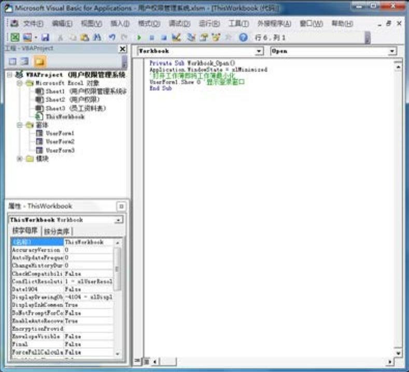Open the 工具(T) menu

click(x=238, y=24)
